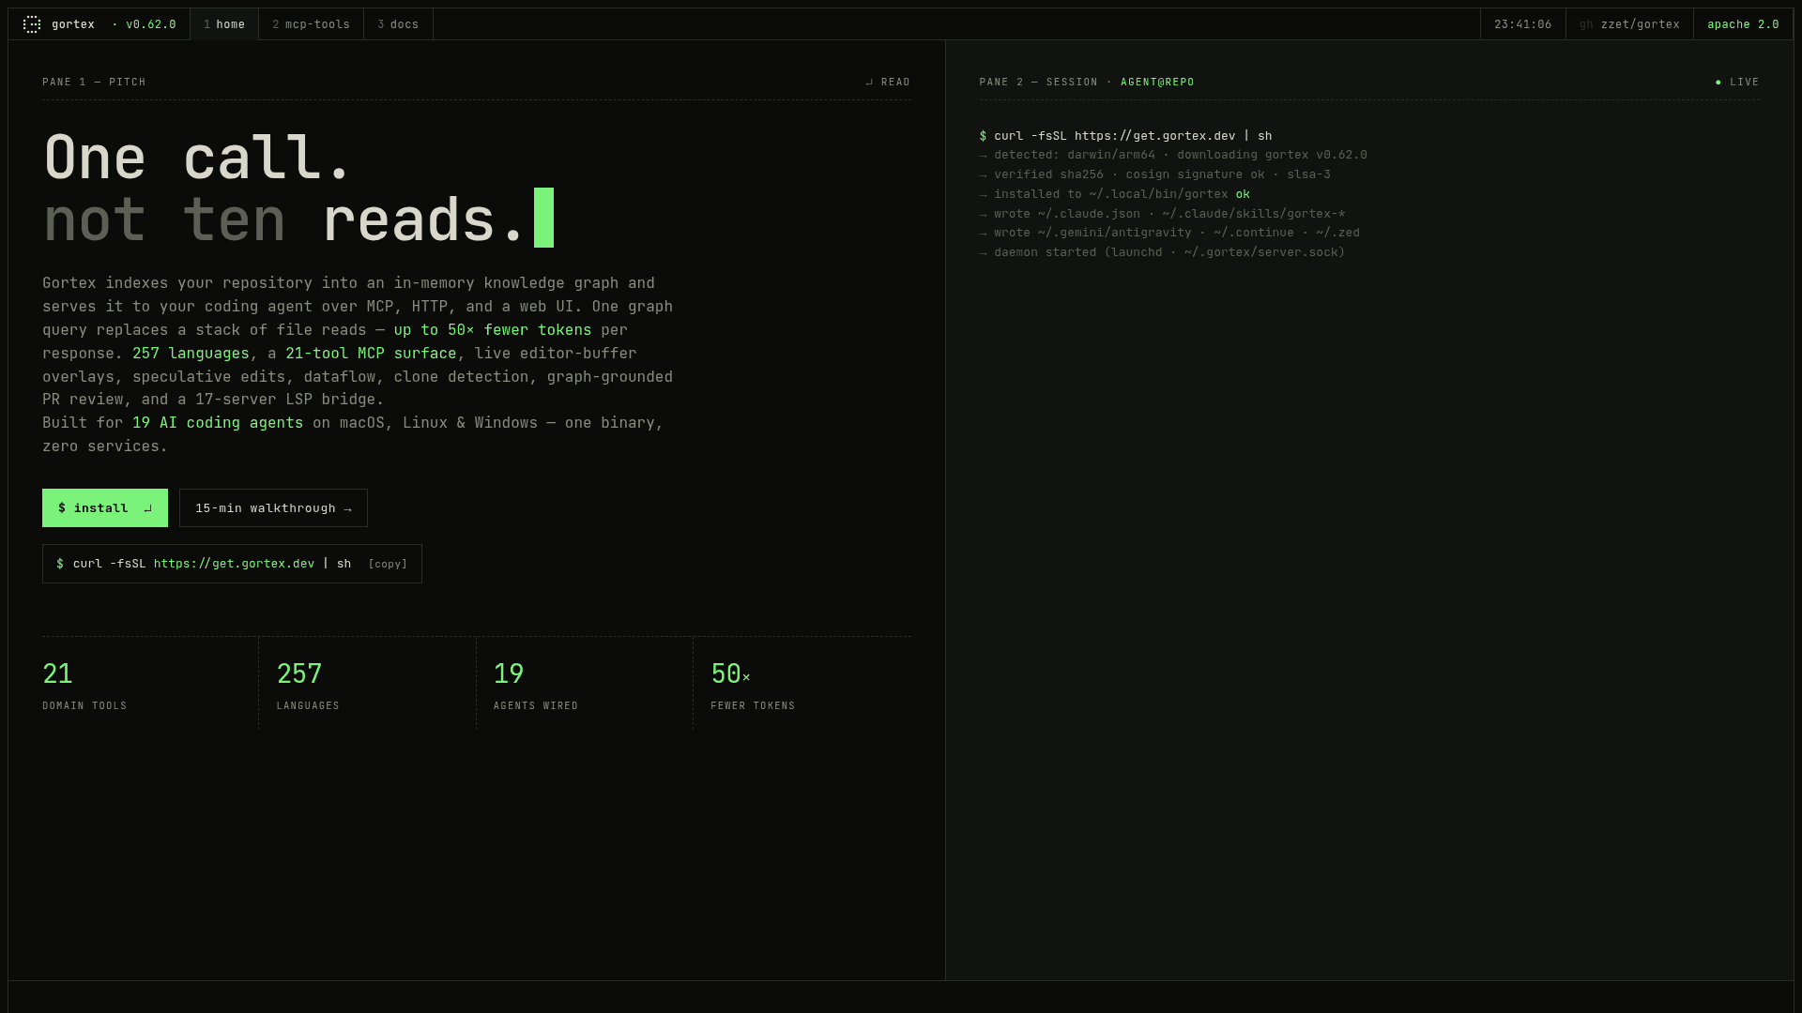Click the AGENT@REPO session label
Screen dimensions: 1802x1013
1157,83
